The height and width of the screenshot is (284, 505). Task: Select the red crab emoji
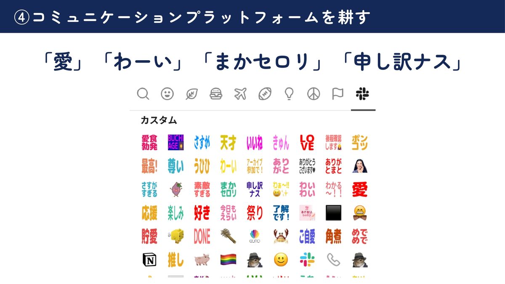tap(281, 236)
